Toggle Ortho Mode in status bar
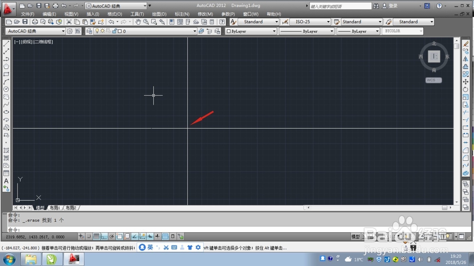Image resolution: width=474 pixels, height=266 pixels. [x=104, y=236]
